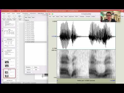
Task: Open Formant menu in Sound editor
Action: 88,17
